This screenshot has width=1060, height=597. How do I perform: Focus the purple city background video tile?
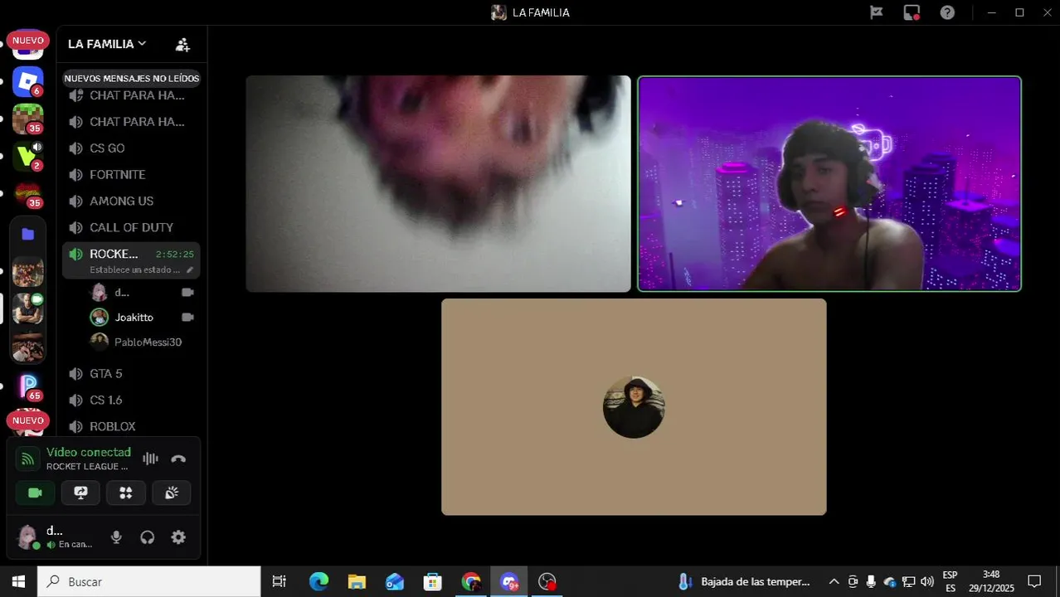(x=829, y=184)
